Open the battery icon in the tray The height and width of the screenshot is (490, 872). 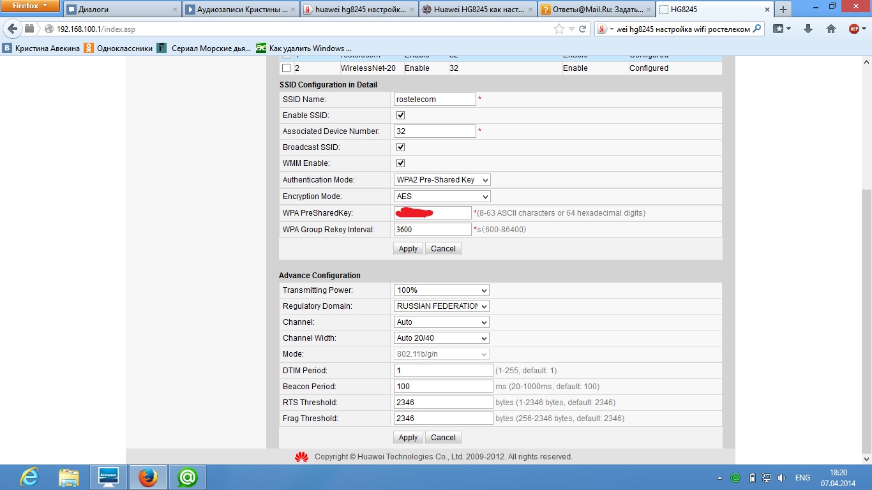(753, 478)
